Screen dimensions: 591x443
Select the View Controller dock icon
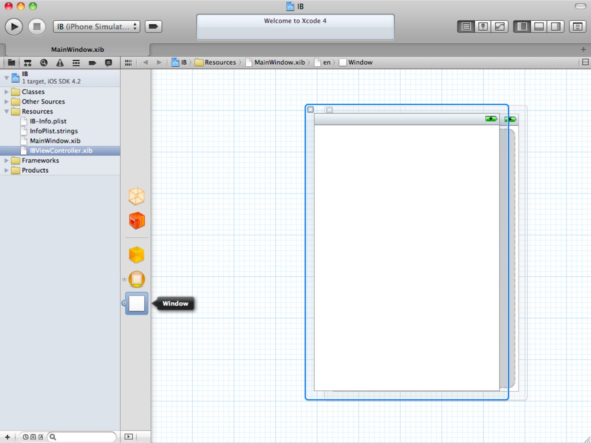point(136,279)
